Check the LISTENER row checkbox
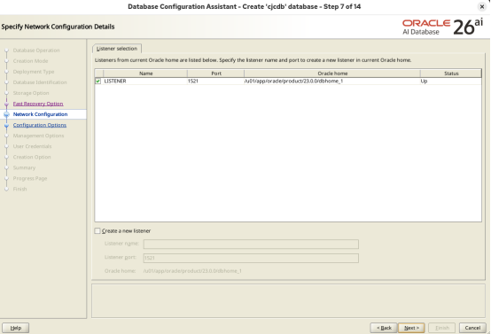The image size is (491, 334). 98,82
